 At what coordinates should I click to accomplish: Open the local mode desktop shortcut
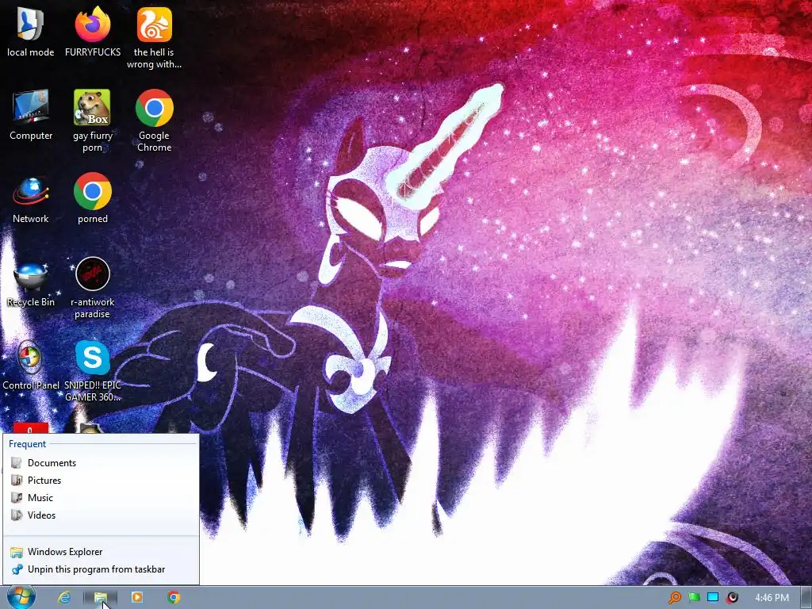[31, 31]
